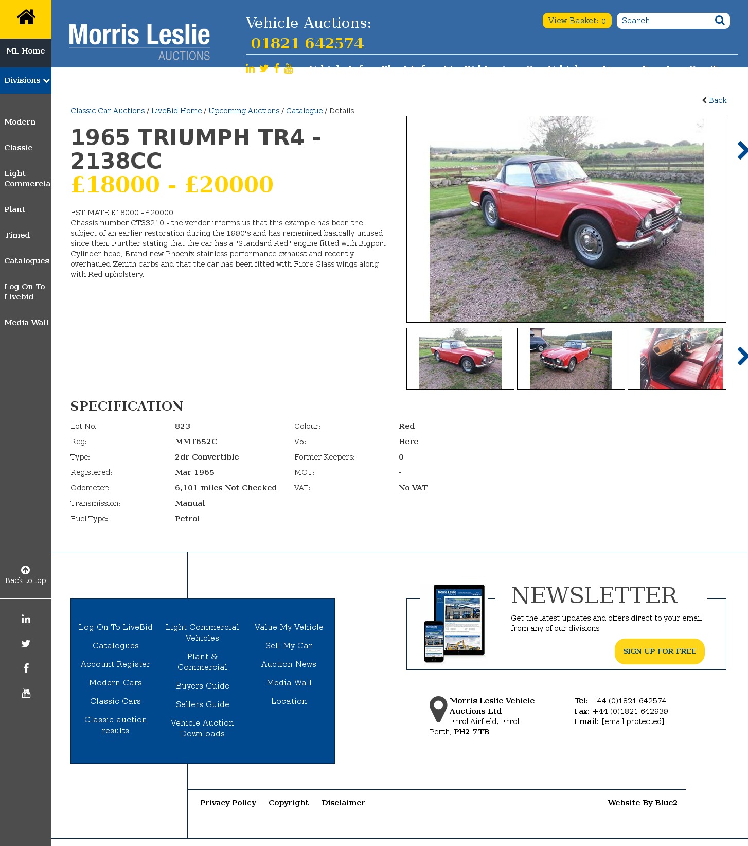Open sidebar LinkedIn icon
This screenshot has height=846, width=748.
coord(26,619)
